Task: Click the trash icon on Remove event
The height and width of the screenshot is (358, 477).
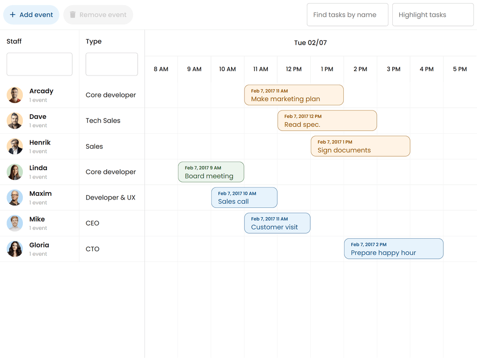Action: pyautogui.click(x=73, y=15)
